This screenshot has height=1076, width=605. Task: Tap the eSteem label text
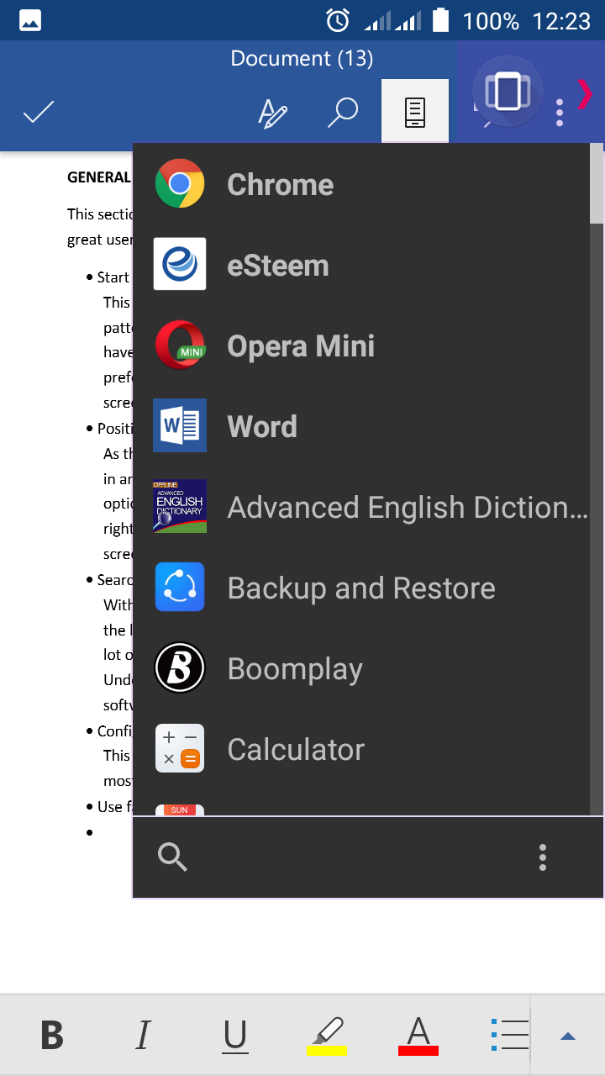tap(278, 265)
